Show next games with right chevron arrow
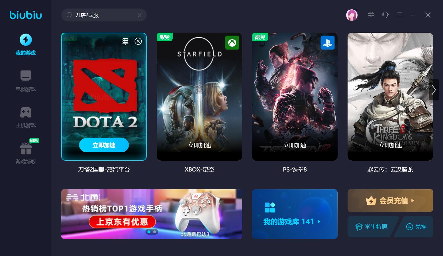443x256 pixels. (x=434, y=90)
